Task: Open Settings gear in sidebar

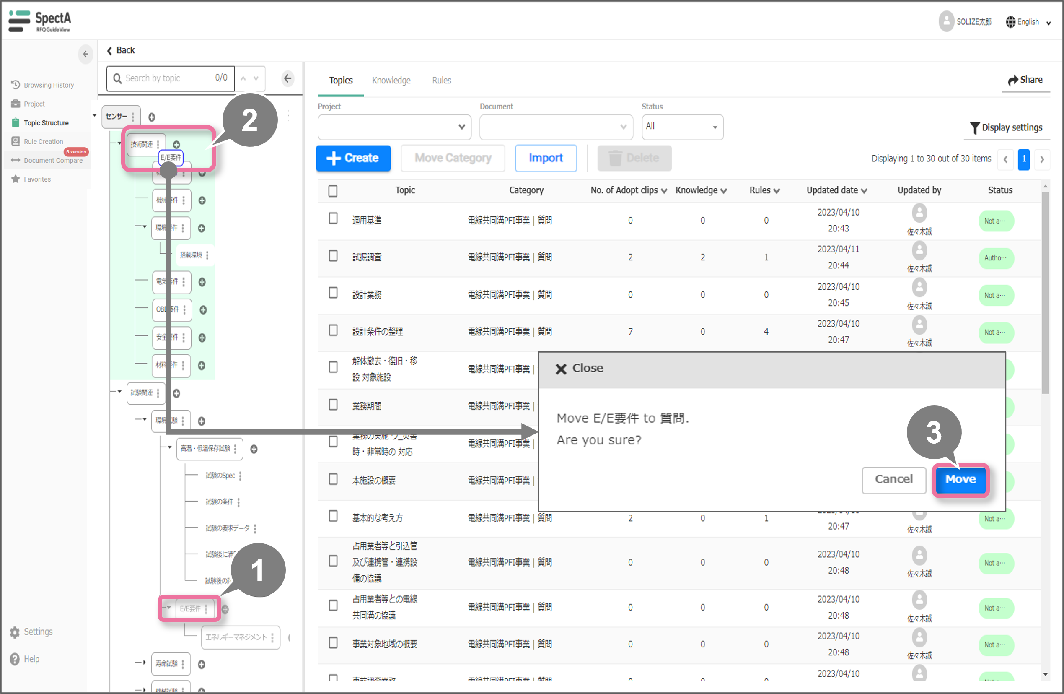Action: point(15,632)
